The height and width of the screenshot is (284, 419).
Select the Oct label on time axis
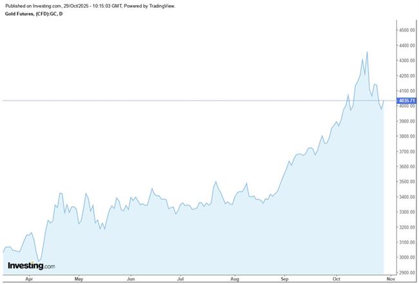pos(336,279)
